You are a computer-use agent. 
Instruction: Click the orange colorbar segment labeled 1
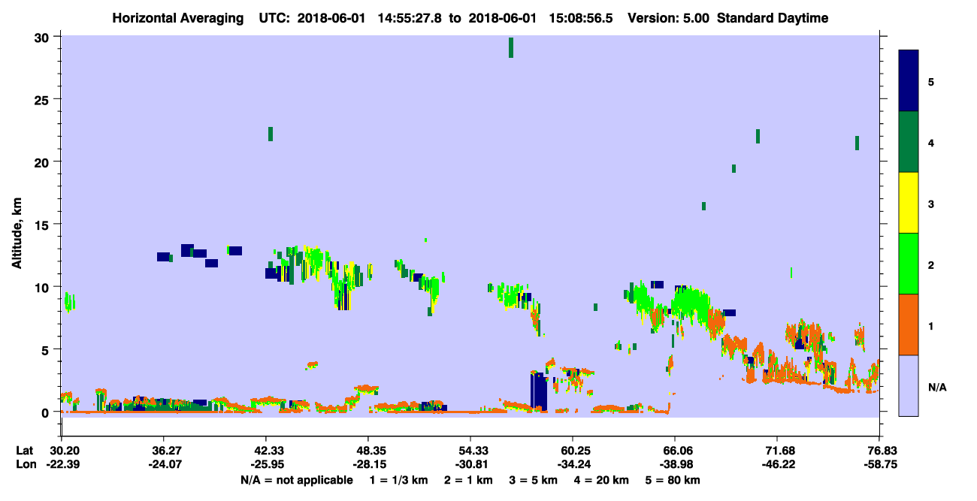909,324
